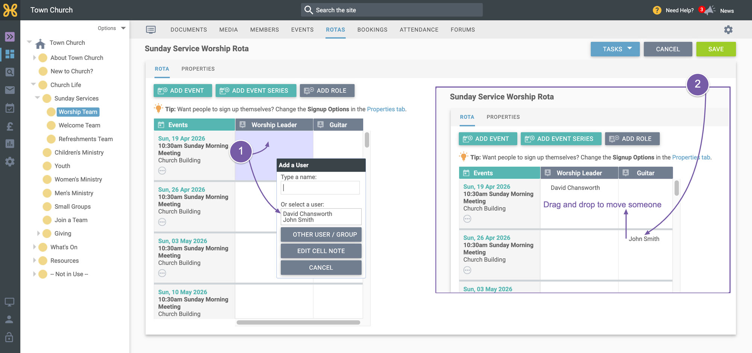Viewport: 752px width, 353px height.
Task: Open the Options dropdown above the site tree
Action: (x=112, y=28)
